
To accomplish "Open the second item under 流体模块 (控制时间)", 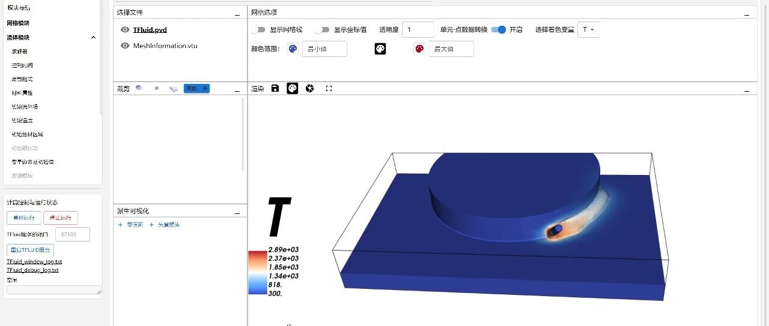I will click(x=22, y=65).
